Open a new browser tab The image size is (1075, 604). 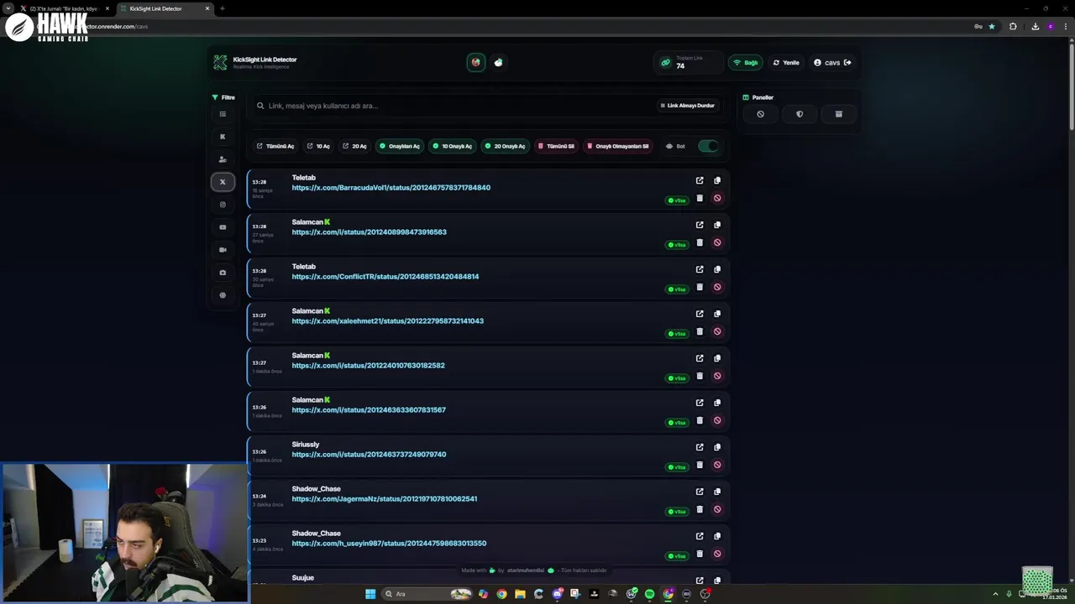(x=222, y=8)
